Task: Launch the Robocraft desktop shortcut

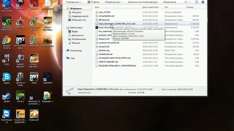Action: (x=34, y=115)
